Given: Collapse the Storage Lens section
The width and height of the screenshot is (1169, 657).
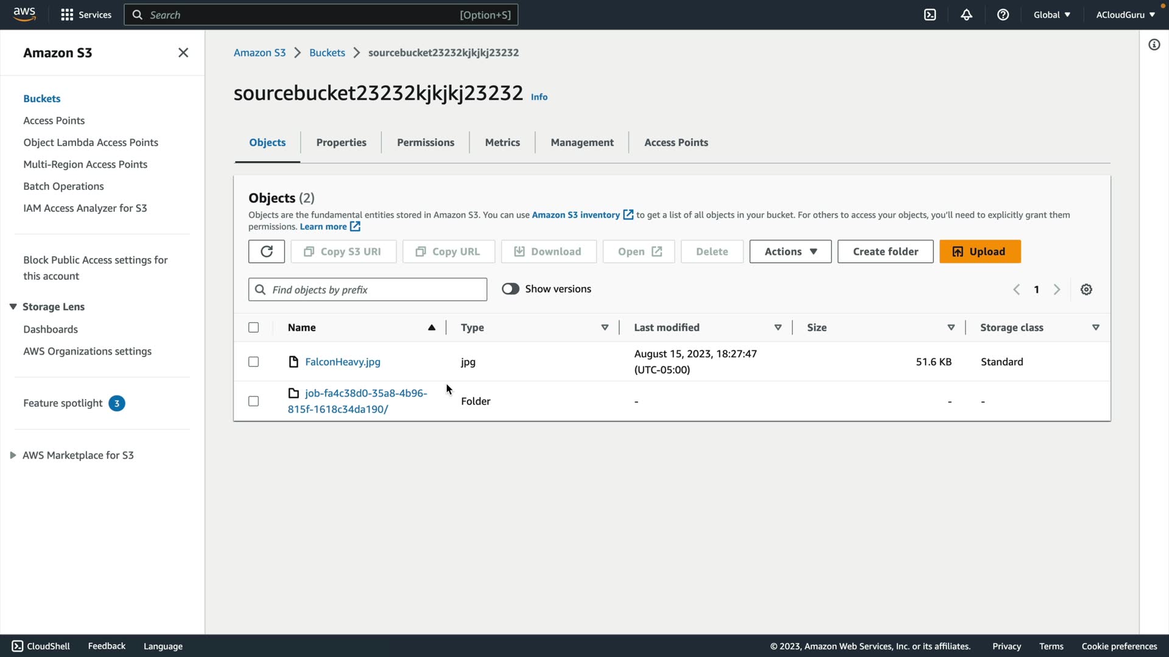Looking at the screenshot, I should pyautogui.click(x=13, y=307).
